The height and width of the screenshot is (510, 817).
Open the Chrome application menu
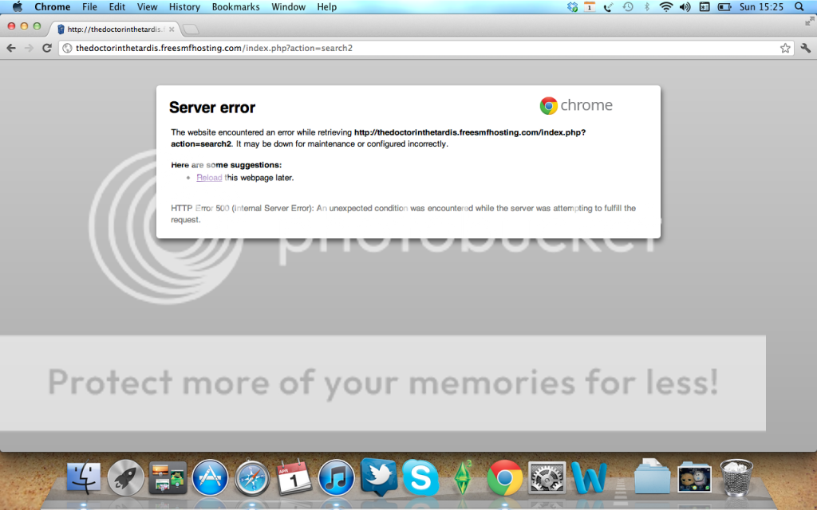[52, 6]
